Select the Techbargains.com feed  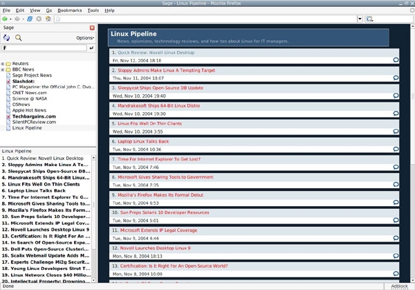(34, 116)
